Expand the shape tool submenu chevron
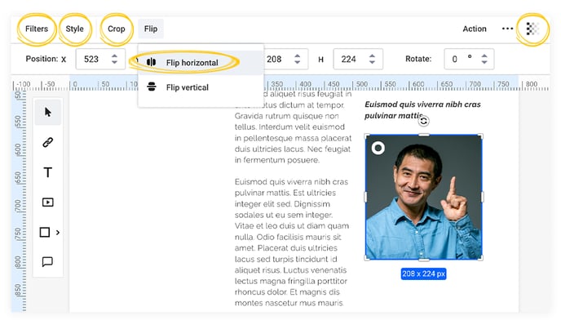 (x=58, y=233)
